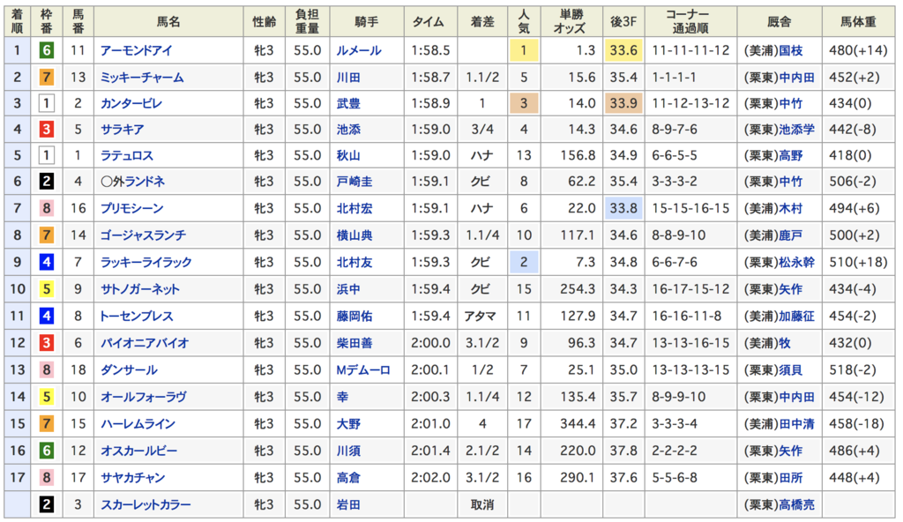Click black frame number 2 for ランドネ
The width and height of the screenshot is (903, 522).
click(47, 182)
